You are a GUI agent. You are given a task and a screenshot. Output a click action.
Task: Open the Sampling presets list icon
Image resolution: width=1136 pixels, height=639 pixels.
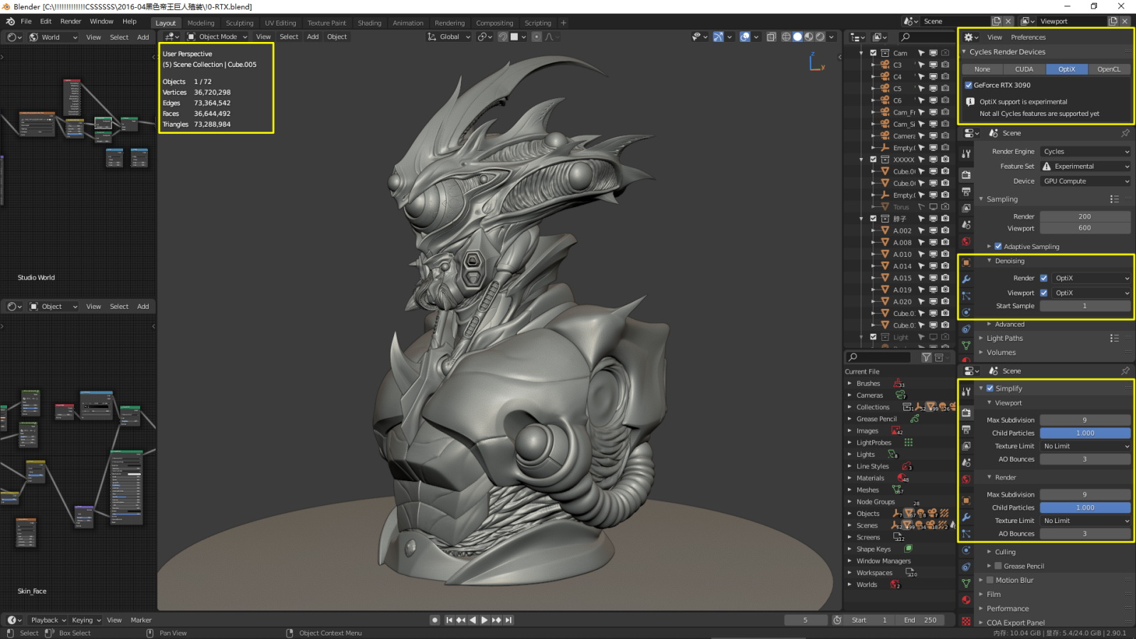(1114, 199)
